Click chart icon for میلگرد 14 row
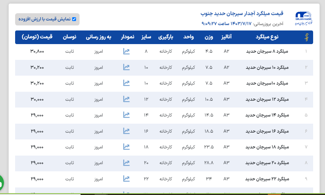 point(126,115)
